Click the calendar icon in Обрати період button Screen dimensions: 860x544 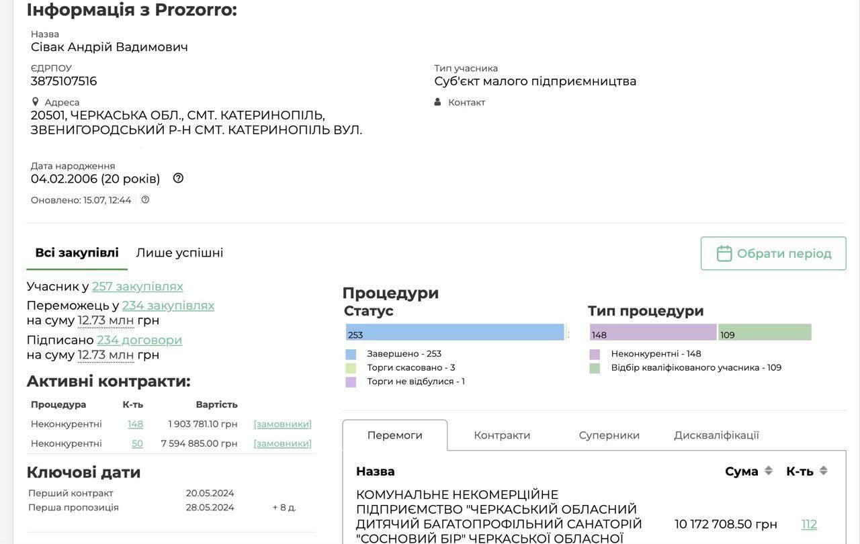point(724,253)
